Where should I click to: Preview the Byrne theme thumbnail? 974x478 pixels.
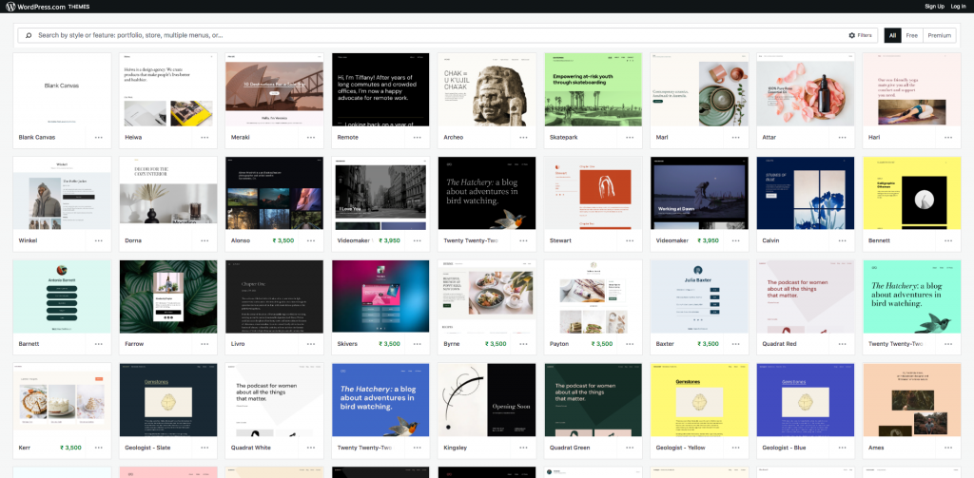487,296
